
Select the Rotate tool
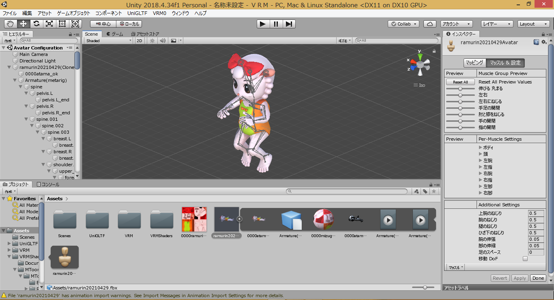click(x=37, y=24)
